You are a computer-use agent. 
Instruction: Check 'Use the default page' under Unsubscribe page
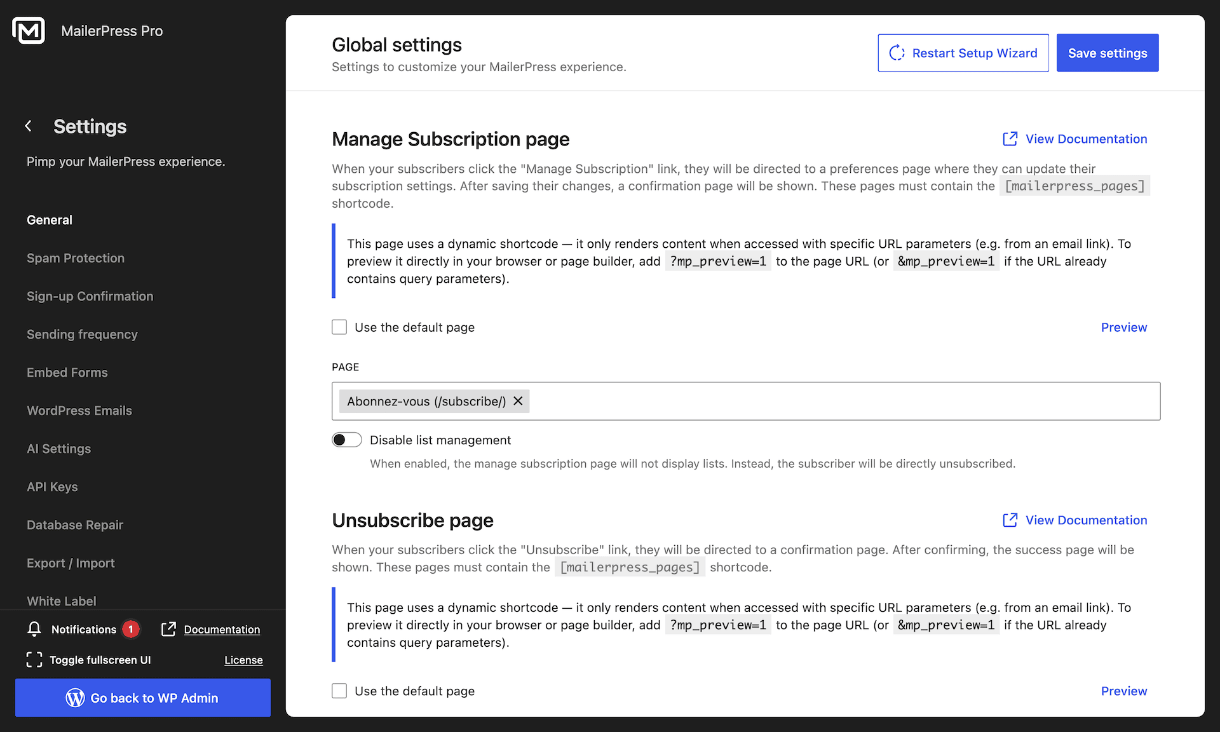click(x=339, y=691)
